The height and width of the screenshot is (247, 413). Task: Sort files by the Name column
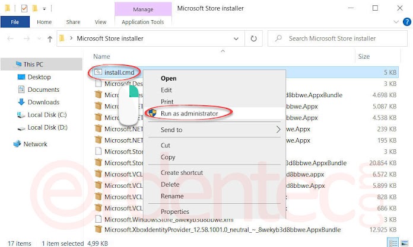tap(101, 56)
